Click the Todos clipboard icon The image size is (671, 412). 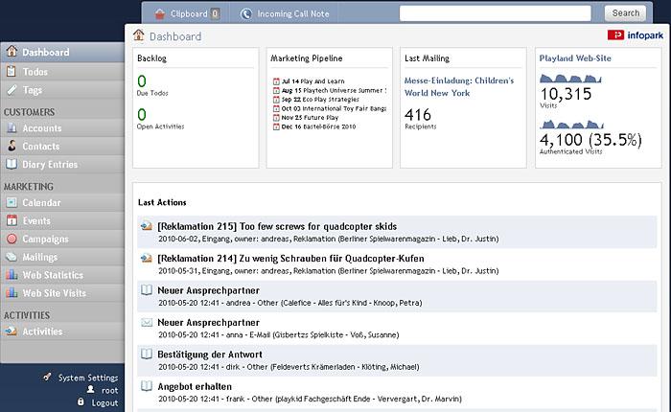[x=12, y=71]
